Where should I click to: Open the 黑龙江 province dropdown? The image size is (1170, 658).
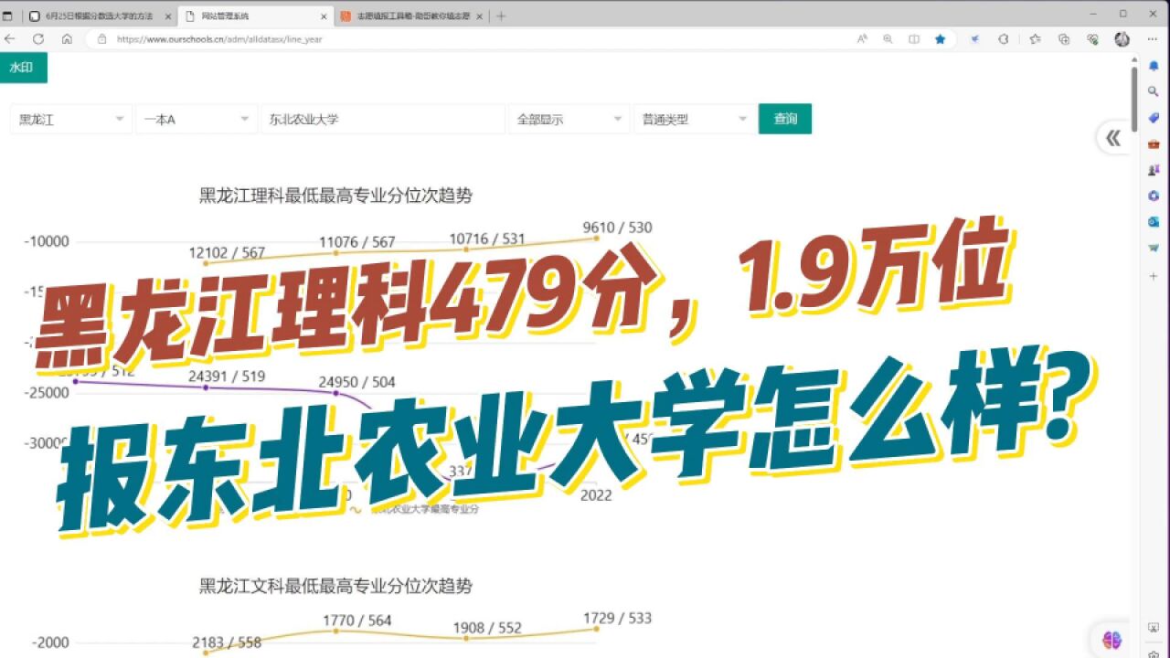(x=71, y=119)
